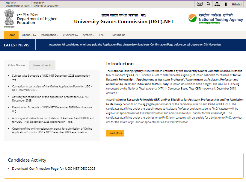Viewport: 246px width, 182px height.
Task: Expand the About Us dropdown
Action: click(28, 35)
